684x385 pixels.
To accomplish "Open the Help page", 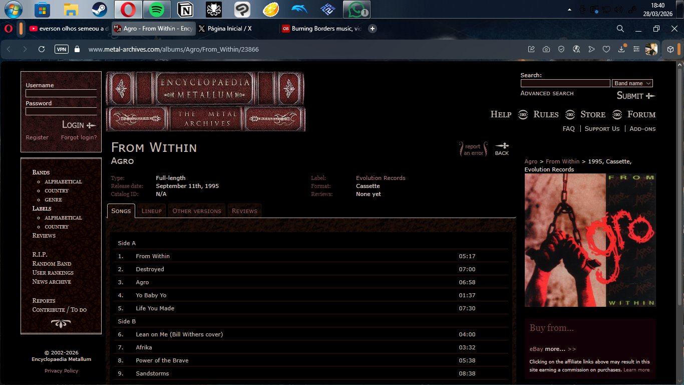I will [501, 114].
